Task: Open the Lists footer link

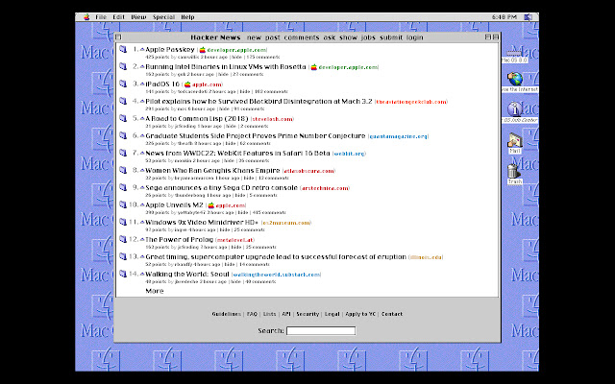Action: (269, 314)
